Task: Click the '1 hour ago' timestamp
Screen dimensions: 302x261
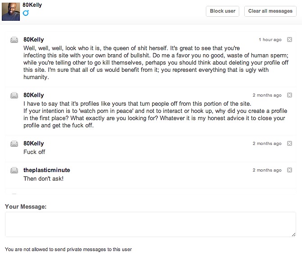Action: click(x=270, y=40)
